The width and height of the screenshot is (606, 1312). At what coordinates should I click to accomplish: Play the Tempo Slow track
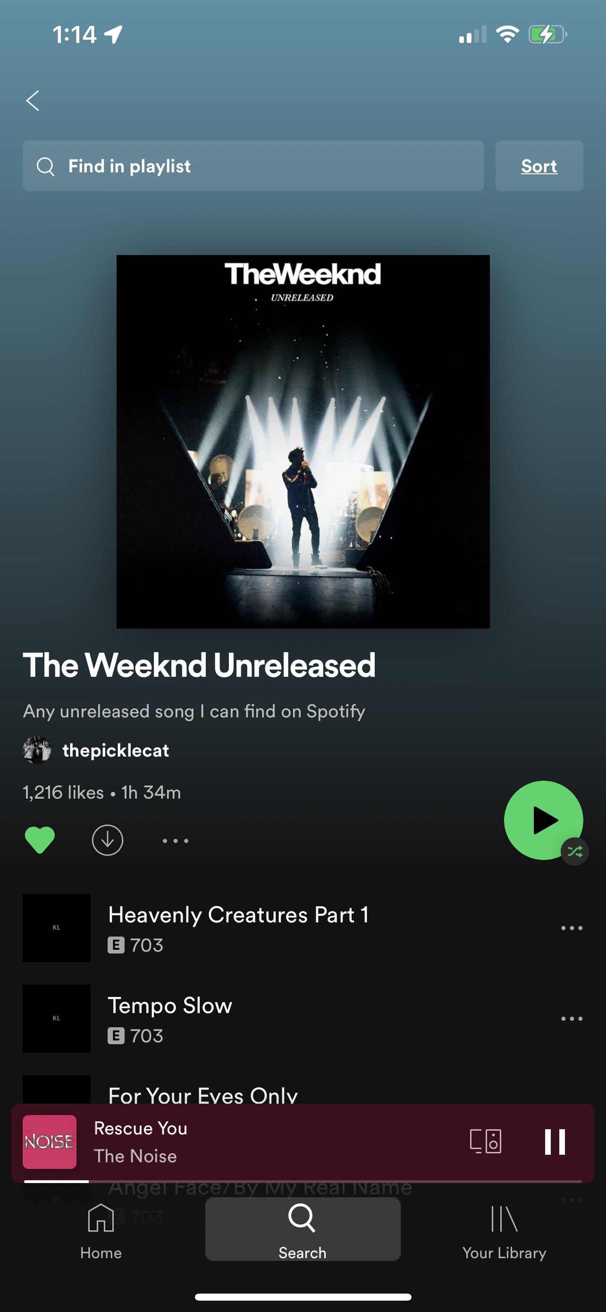pyautogui.click(x=285, y=1019)
